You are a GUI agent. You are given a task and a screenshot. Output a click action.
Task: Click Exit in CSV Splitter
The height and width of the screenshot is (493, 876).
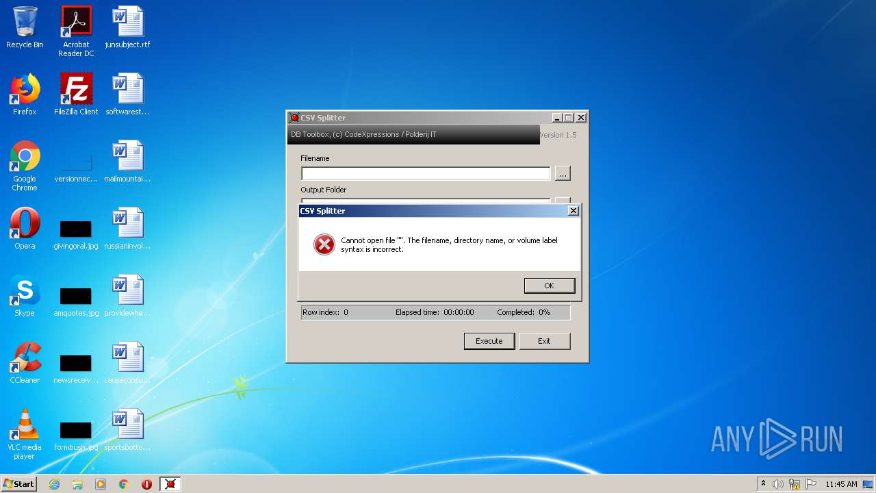(544, 341)
